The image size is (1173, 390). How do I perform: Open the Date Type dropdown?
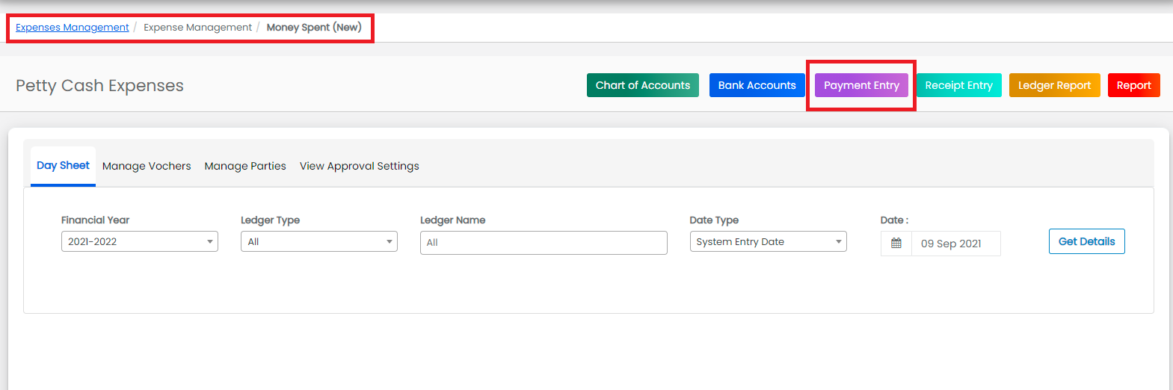[x=768, y=241]
